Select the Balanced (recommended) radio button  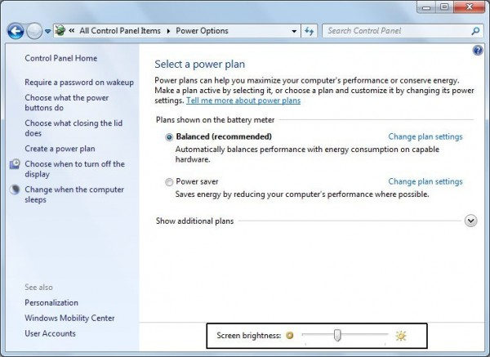click(x=169, y=137)
